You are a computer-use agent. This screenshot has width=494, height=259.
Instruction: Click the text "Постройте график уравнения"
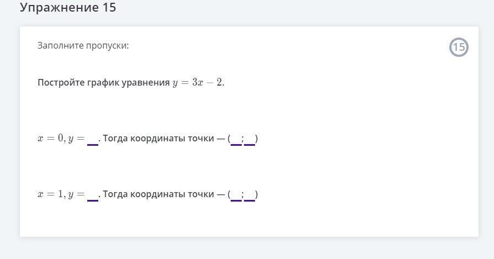103,83
